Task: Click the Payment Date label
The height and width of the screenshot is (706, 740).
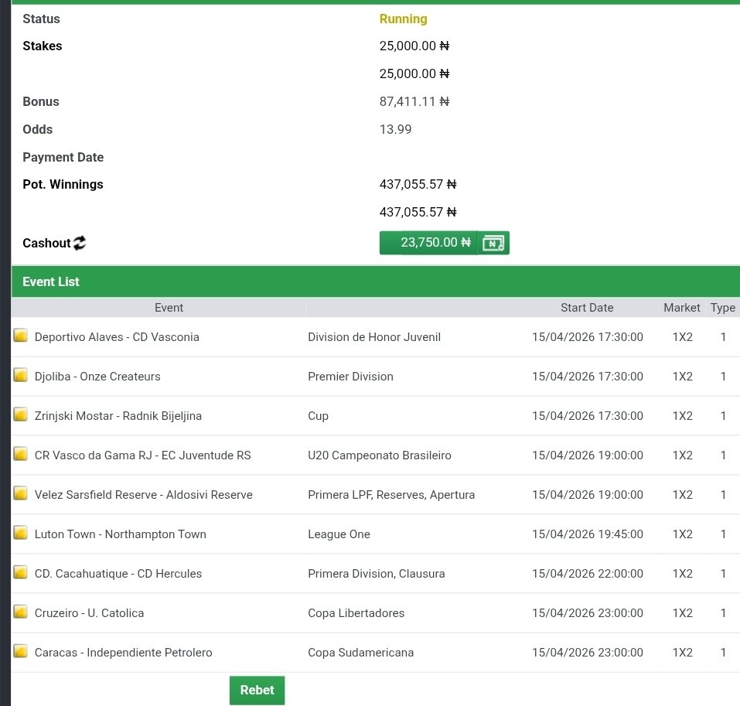Action: (x=63, y=157)
